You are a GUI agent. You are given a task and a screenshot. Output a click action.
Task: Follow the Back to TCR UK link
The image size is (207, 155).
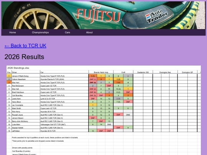pos(25,46)
